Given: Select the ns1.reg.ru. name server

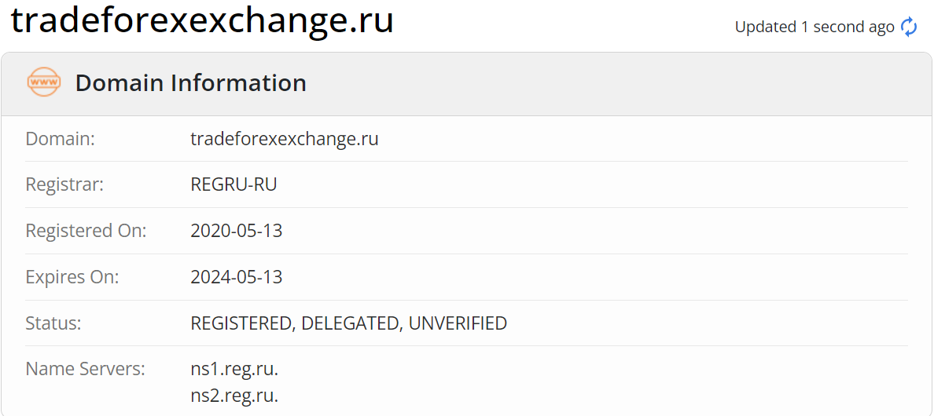Looking at the screenshot, I should click(x=234, y=369).
